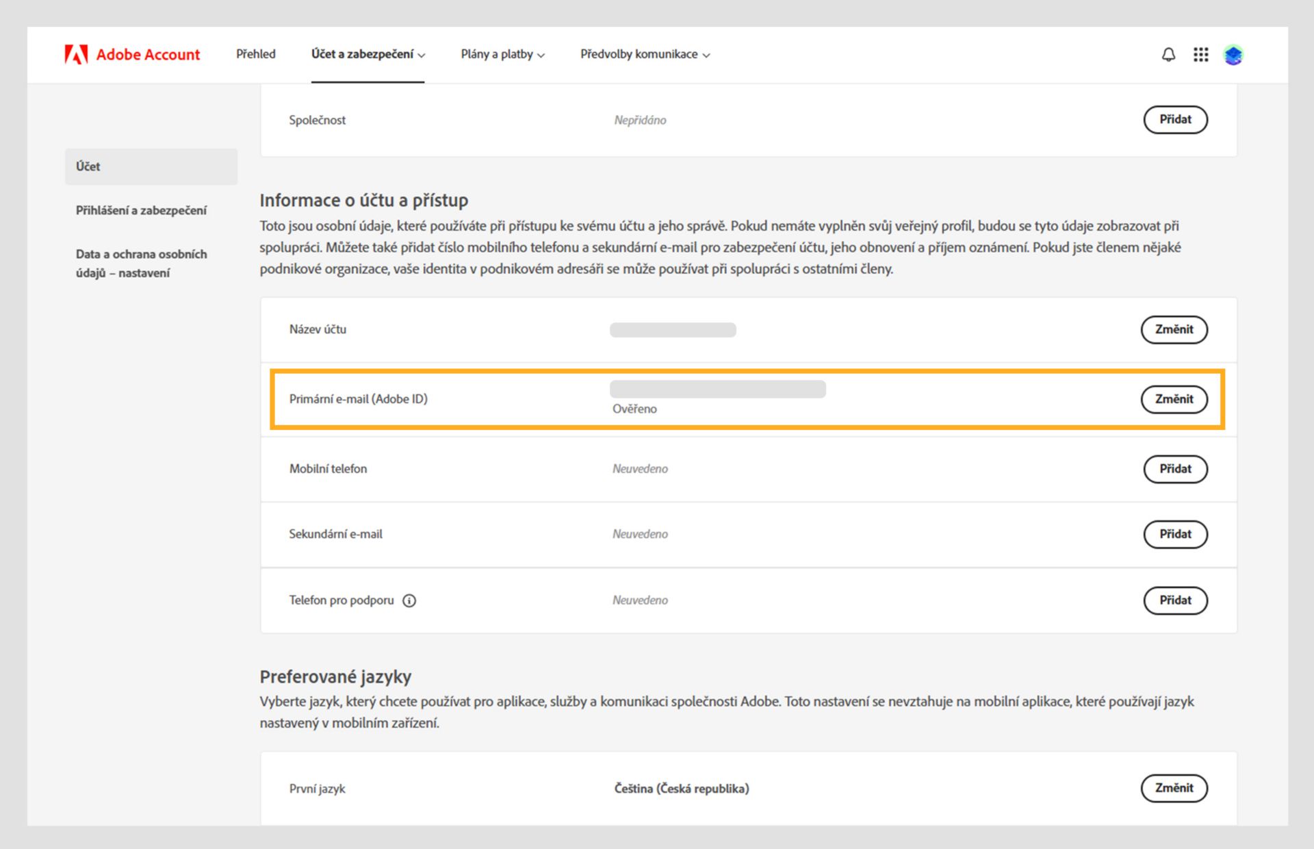Go to the Přehled tab
This screenshot has height=849, width=1314.
pos(256,54)
